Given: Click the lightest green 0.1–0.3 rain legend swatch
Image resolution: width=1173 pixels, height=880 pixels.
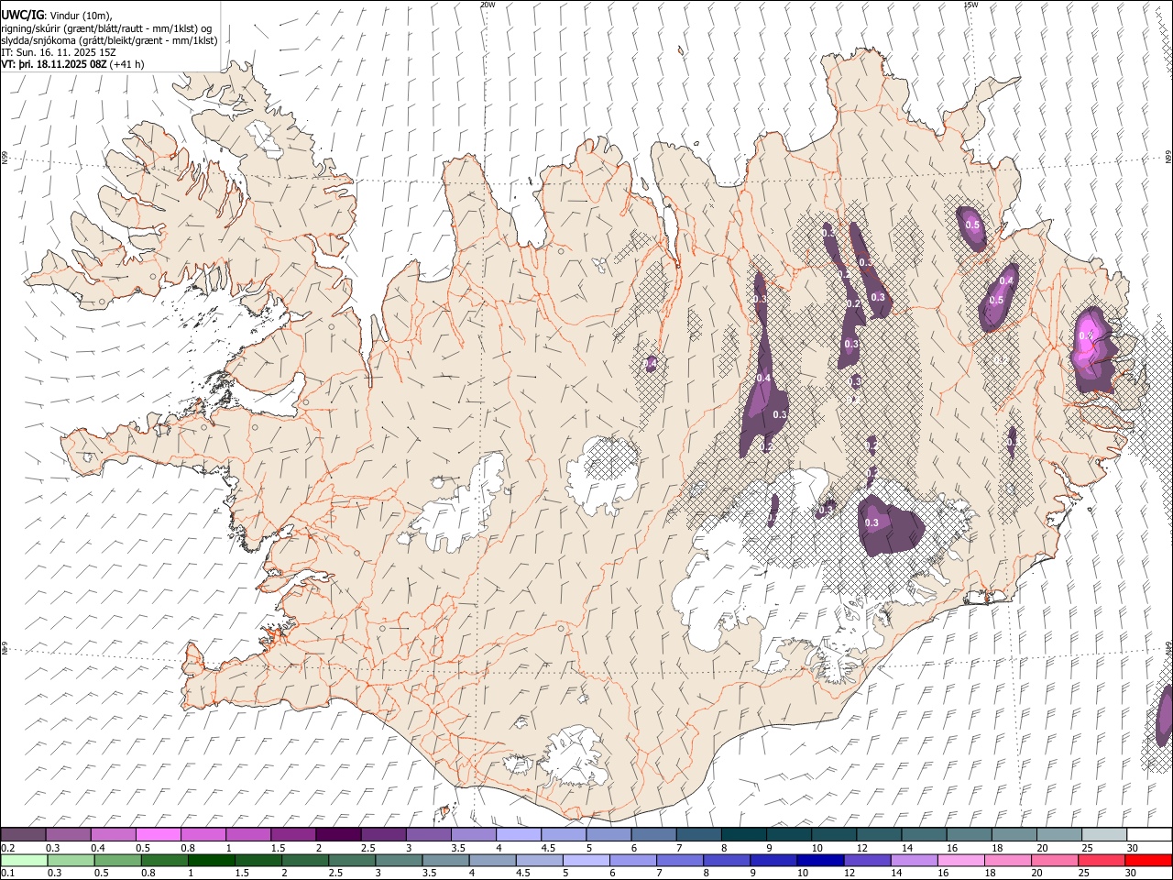Looking at the screenshot, I should point(24,861).
